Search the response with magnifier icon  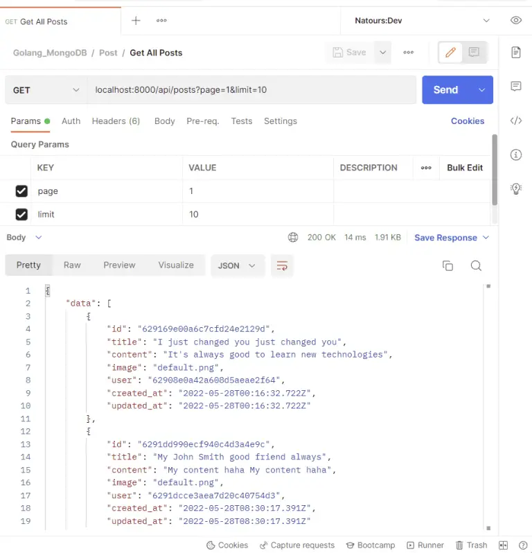476,266
